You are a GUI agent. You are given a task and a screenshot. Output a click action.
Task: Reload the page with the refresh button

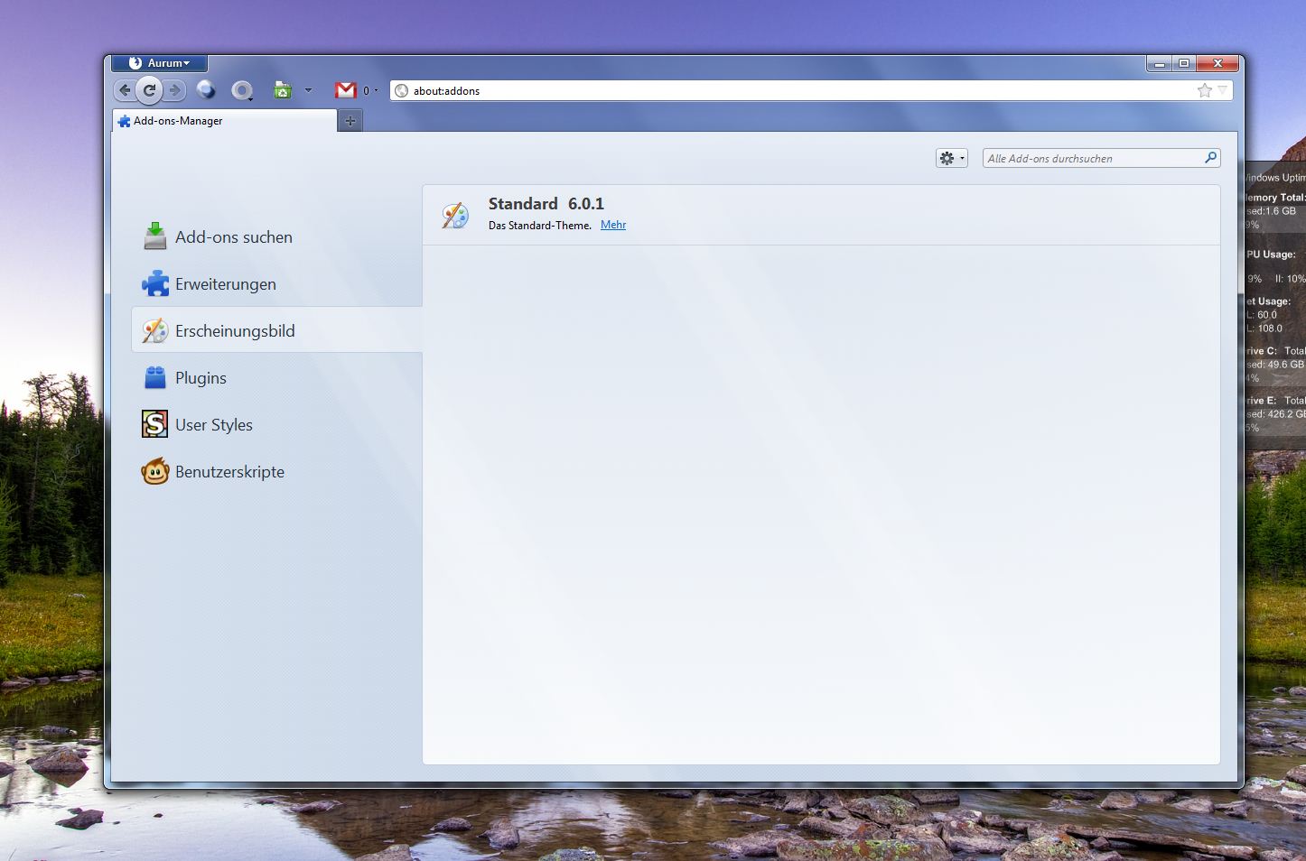pos(150,90)
